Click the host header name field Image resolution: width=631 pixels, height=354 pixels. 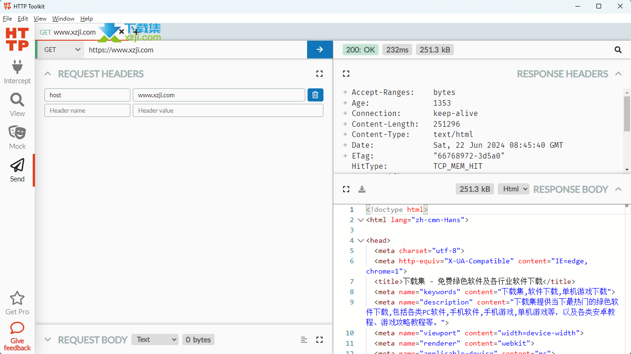tap(87, 95)
